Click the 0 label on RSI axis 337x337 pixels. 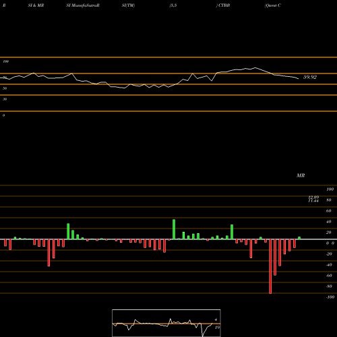click(x=3, y=115)
